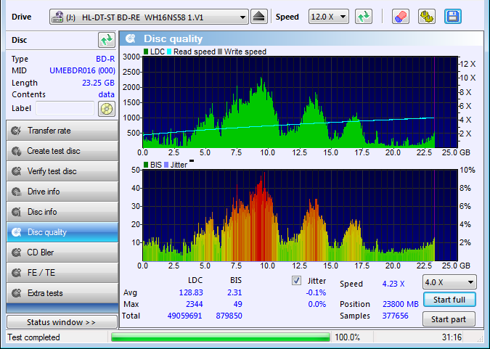The width and height of the screenshot is (490, 349).
Task: Click the gray Write speed legend swatch
Action: 220,52
